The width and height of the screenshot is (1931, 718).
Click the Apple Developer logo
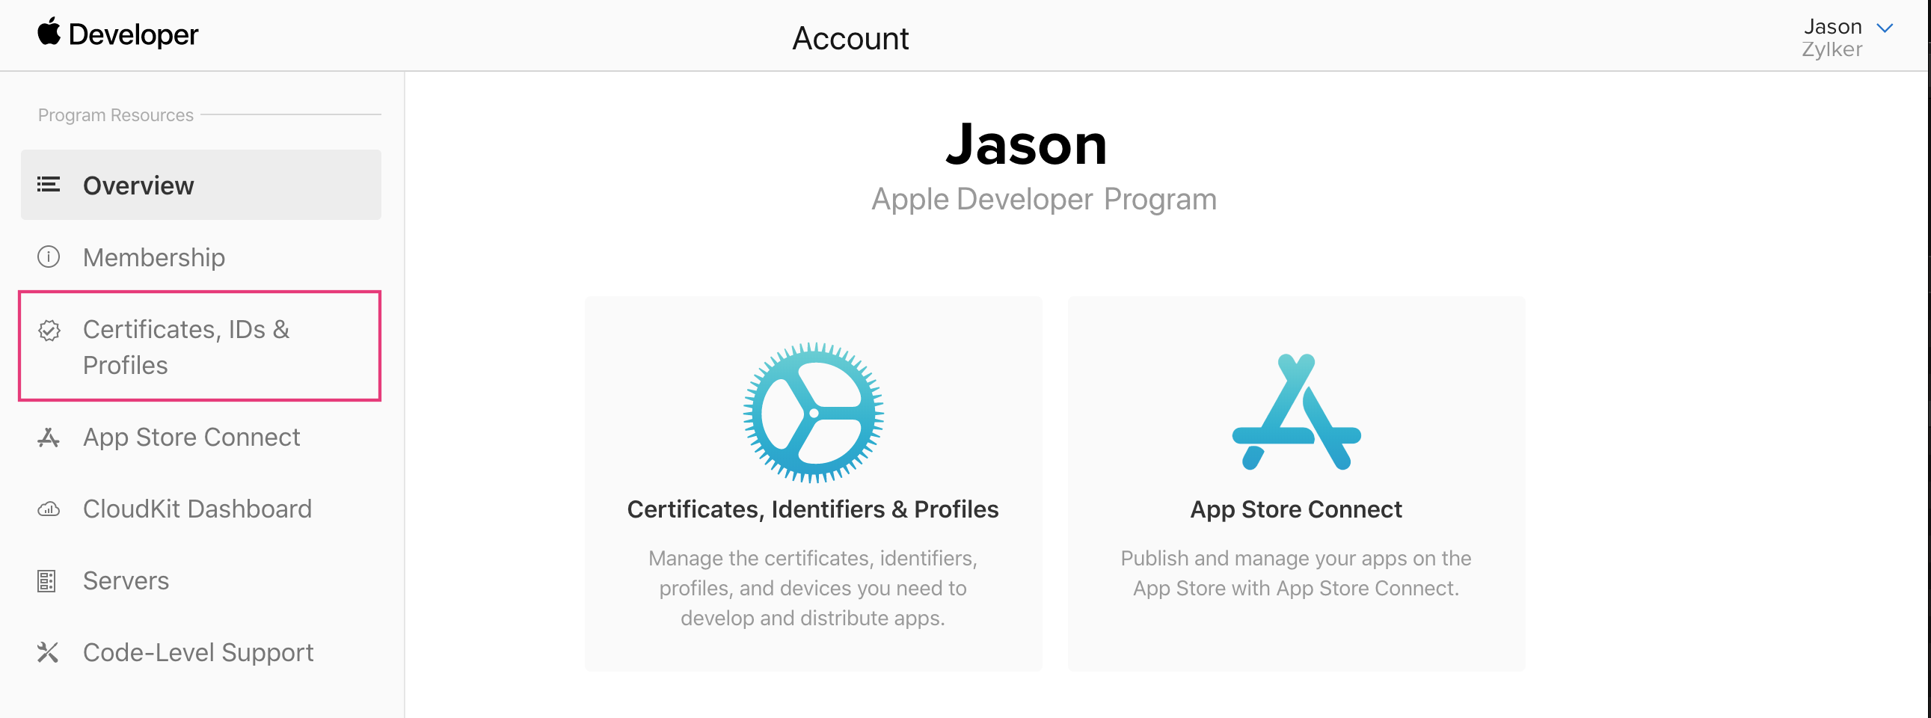coord(117,34)
